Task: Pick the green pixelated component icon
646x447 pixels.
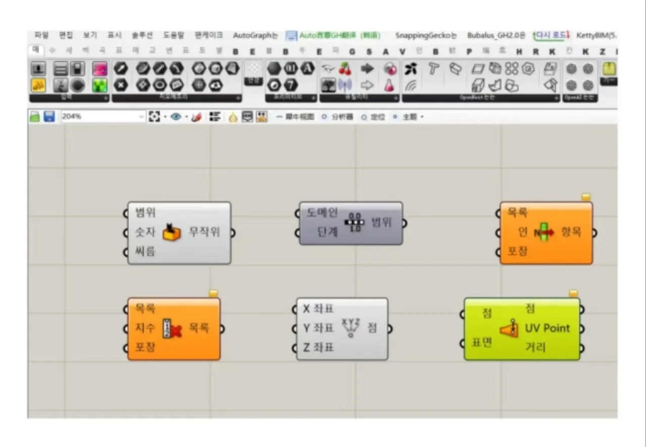Action: [100, 85]
